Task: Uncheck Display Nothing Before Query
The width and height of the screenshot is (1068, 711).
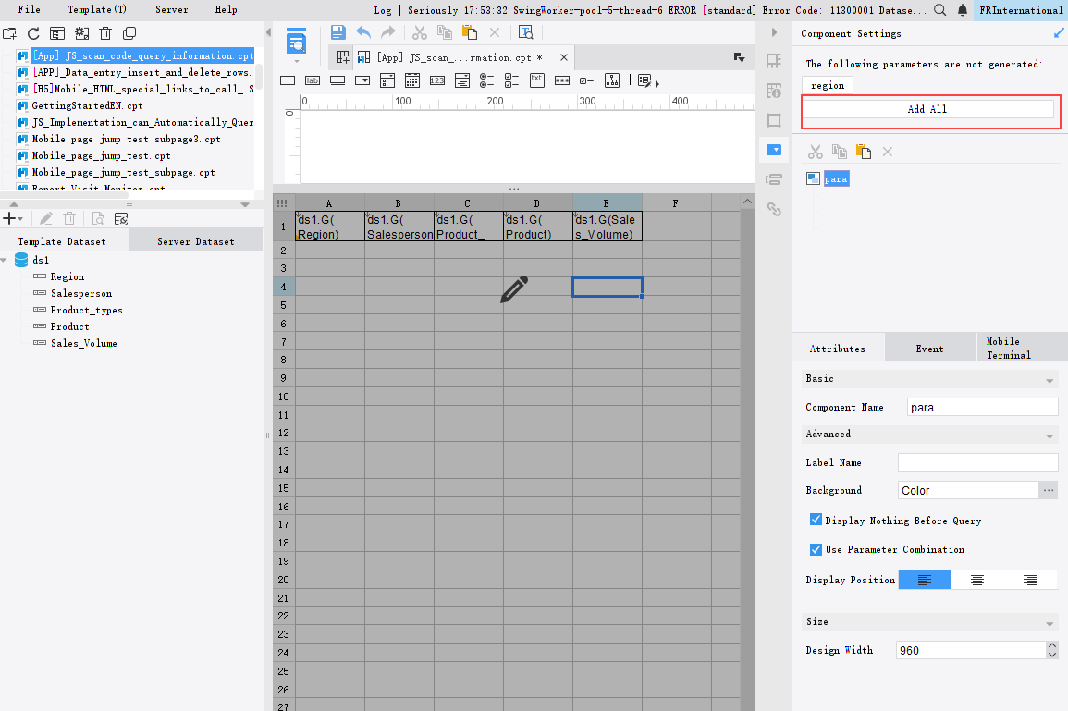Action: (816, 521)
